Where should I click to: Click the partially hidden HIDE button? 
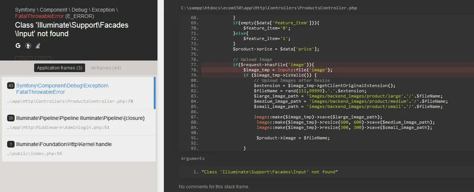[x=43, y=59]
